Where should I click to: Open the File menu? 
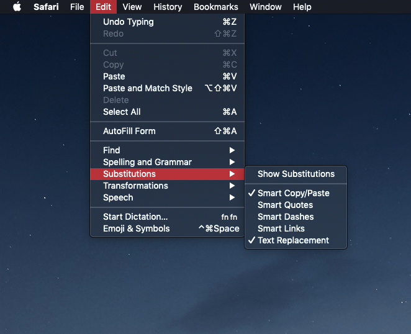(77, 7)
